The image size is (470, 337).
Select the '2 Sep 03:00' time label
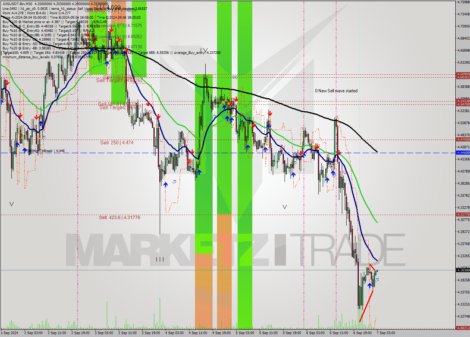33,333
